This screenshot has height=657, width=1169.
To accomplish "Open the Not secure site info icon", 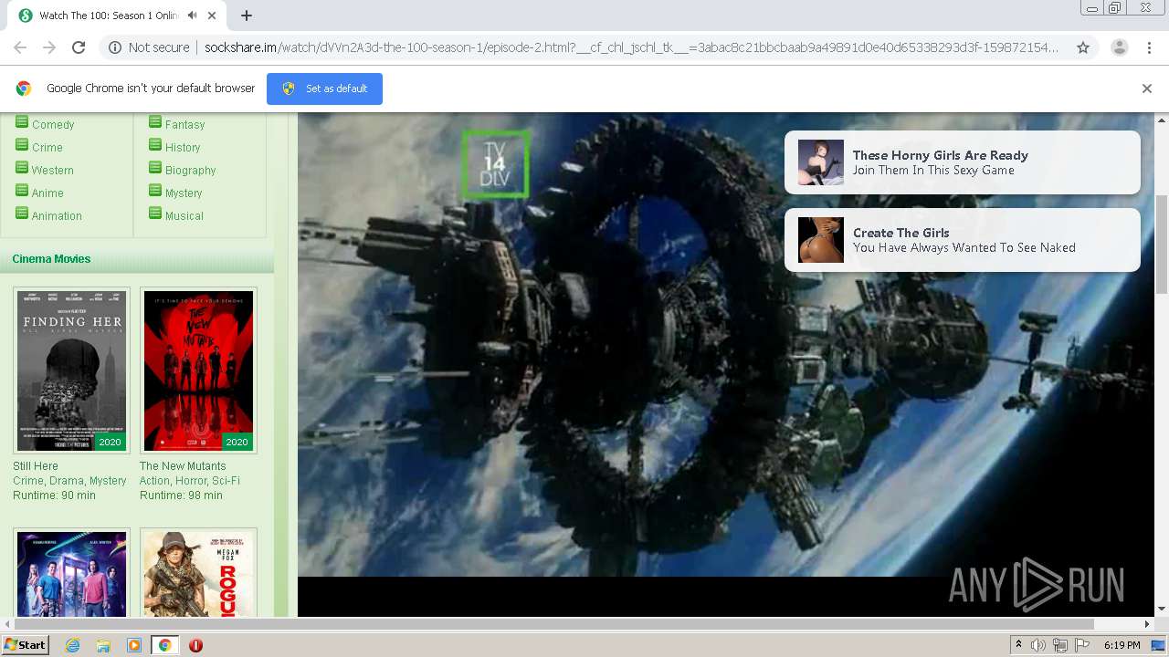I will click(115, 47).
